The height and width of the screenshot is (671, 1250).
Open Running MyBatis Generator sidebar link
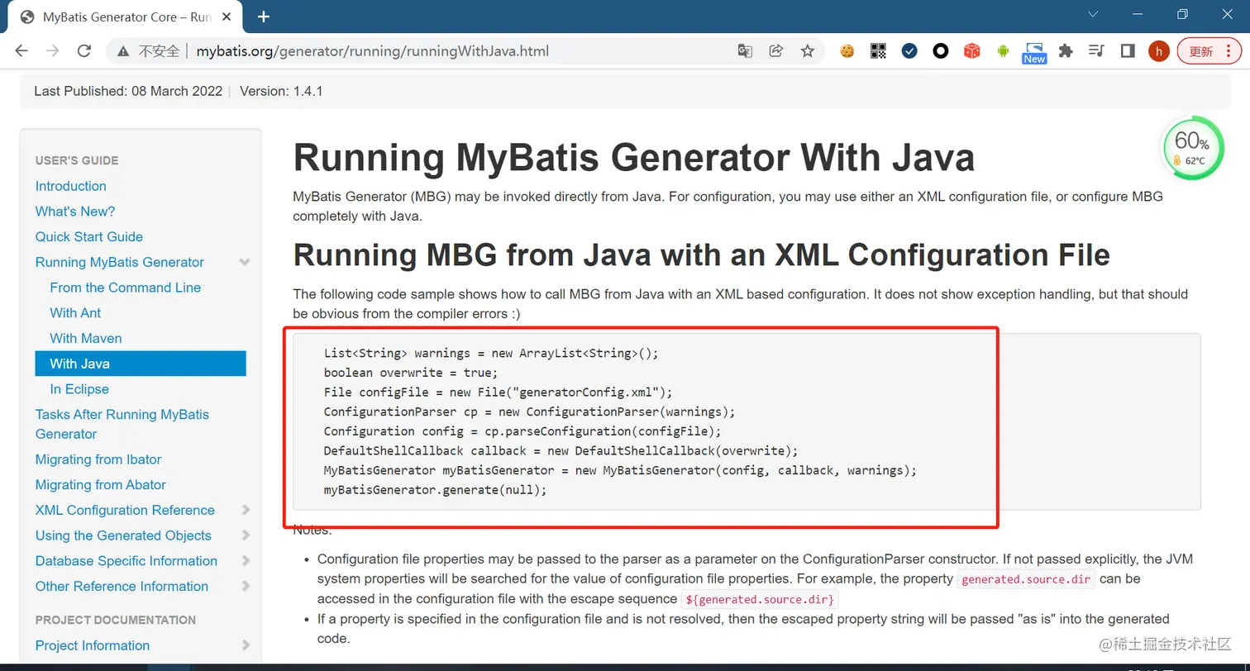(120, 262)
